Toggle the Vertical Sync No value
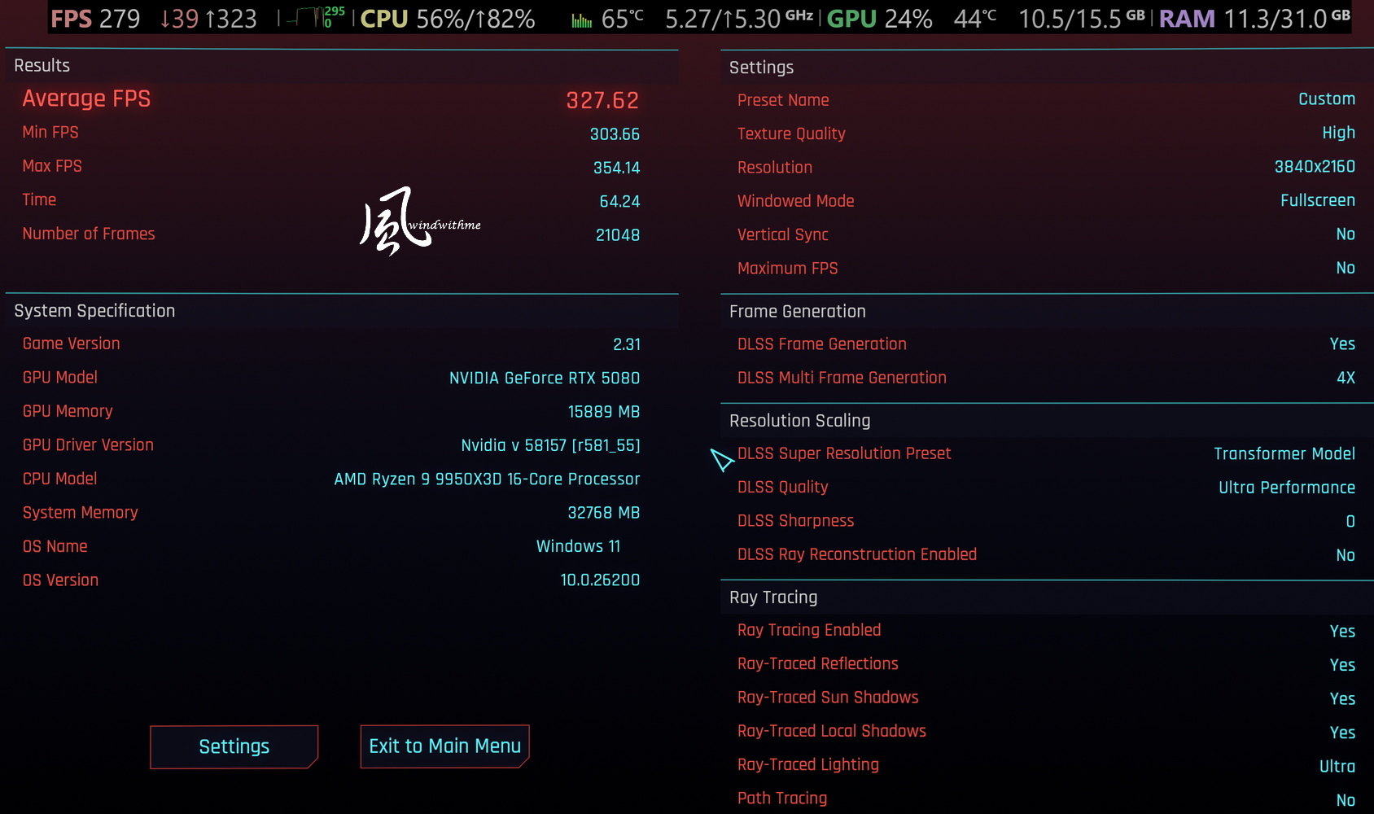 (1346, 234)
